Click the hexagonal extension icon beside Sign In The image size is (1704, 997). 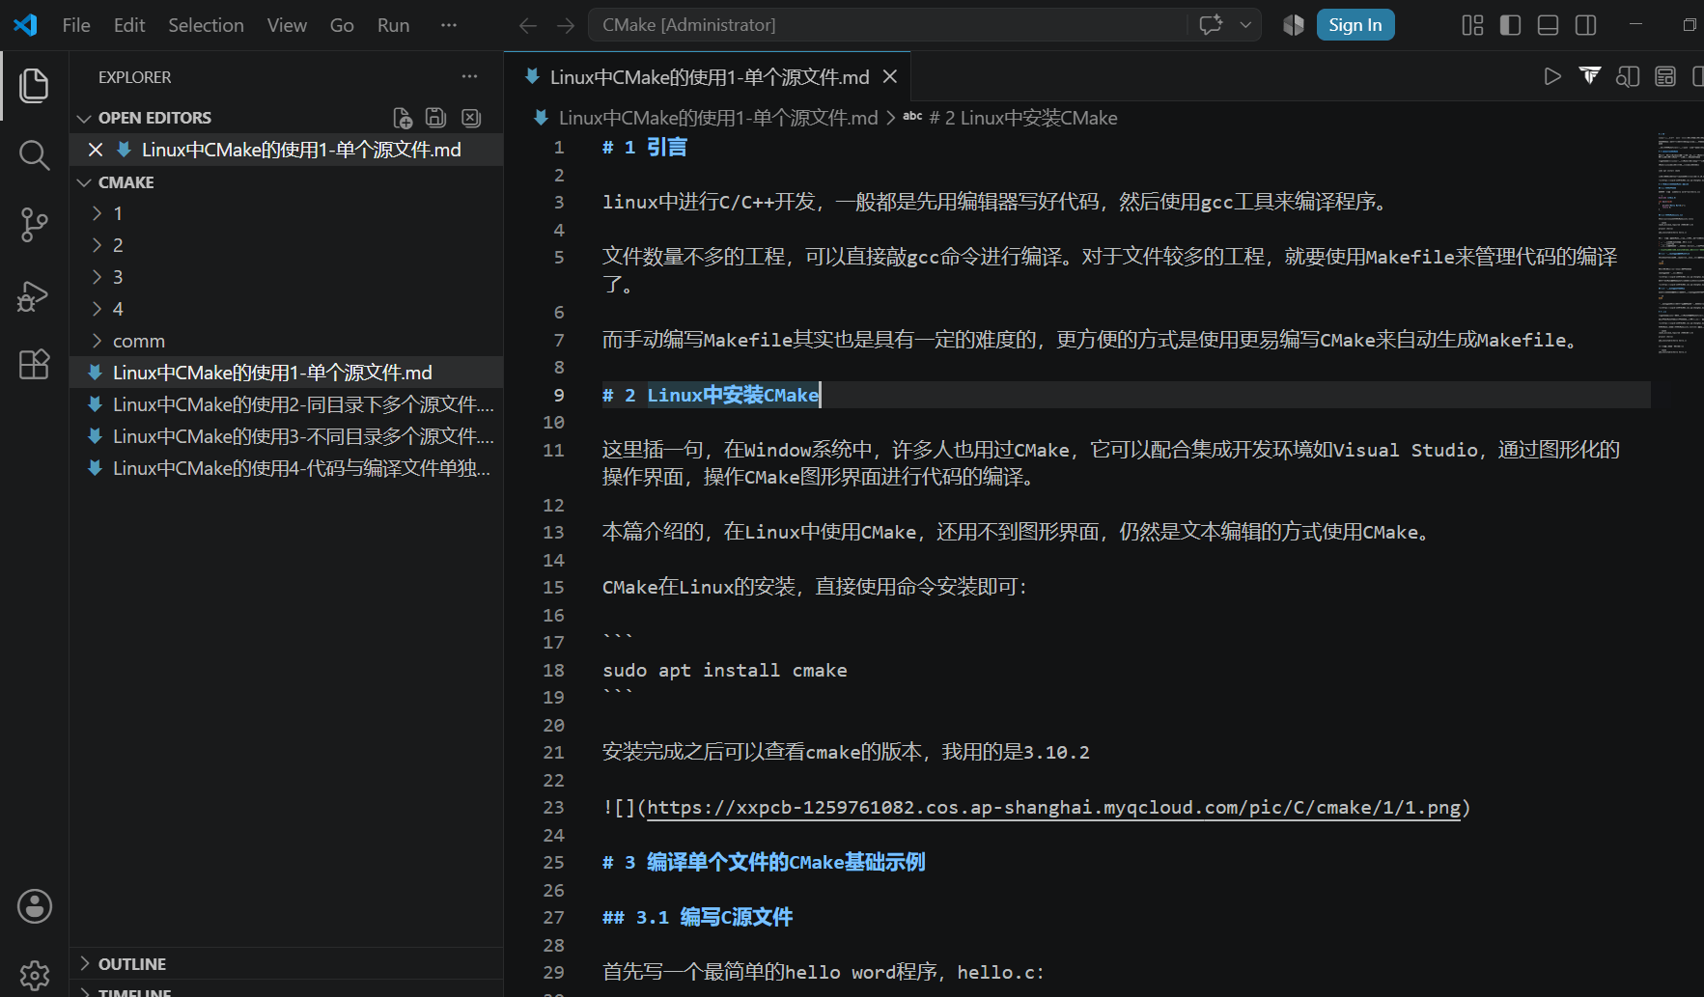[x=1294, y=25]
